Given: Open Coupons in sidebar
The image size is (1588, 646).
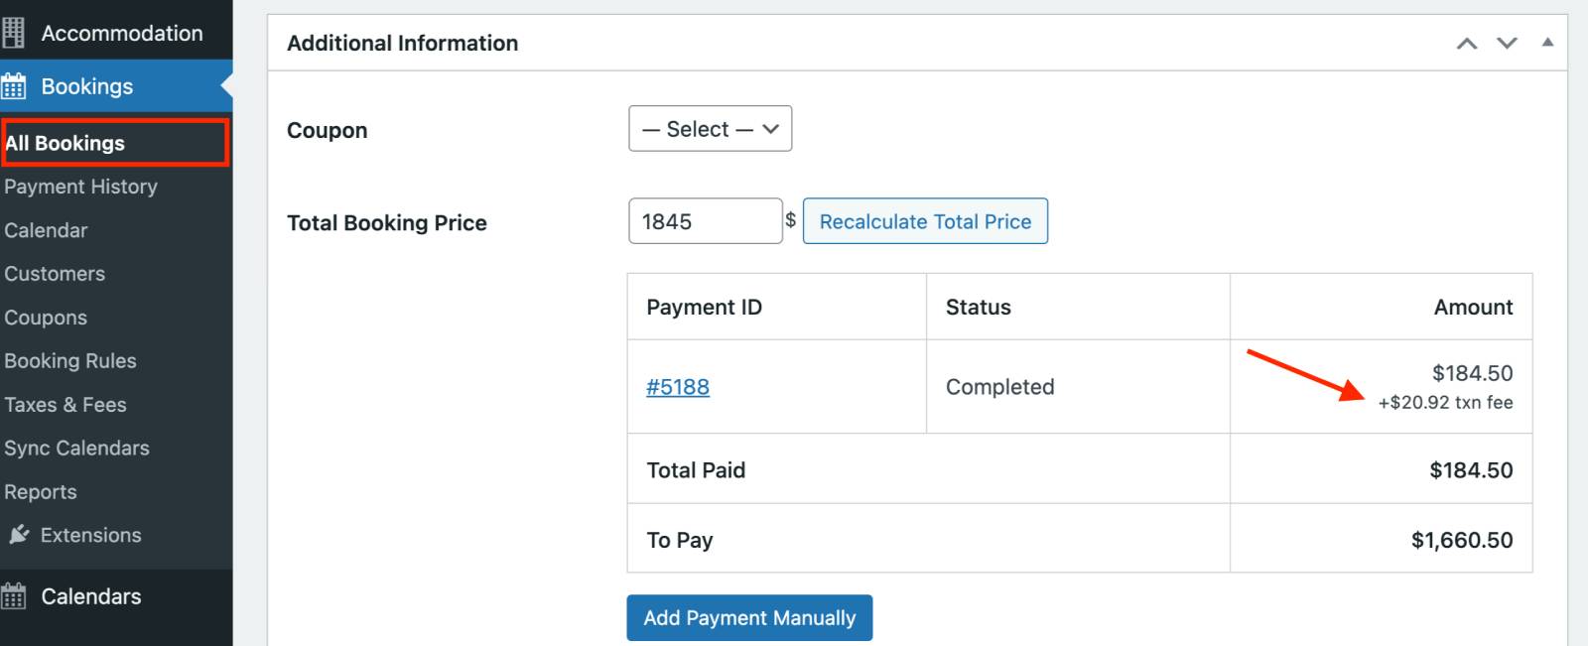Looking at the screenshot, I should pos(46,318).
